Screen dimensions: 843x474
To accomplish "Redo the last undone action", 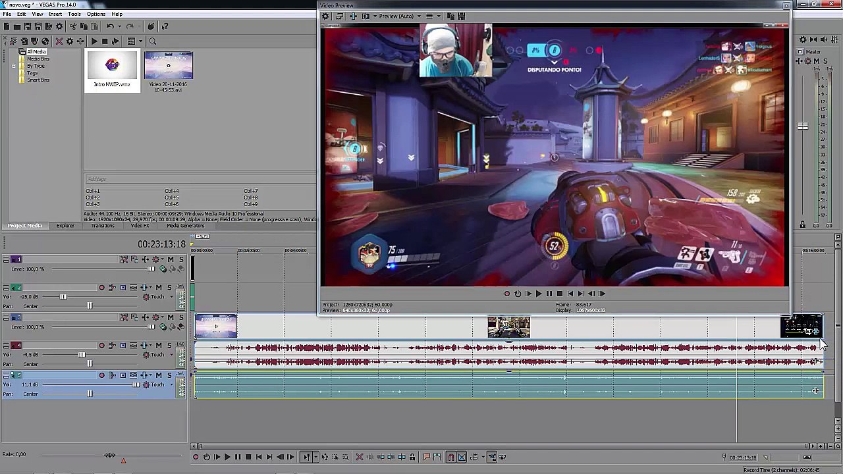I will coord(130,26).
